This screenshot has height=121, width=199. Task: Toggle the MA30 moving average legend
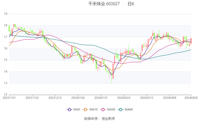coord(108,109)
